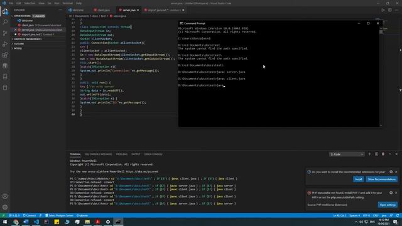
Task: Open Explorer panel more actions ellipsis
Action: [60, 10]
